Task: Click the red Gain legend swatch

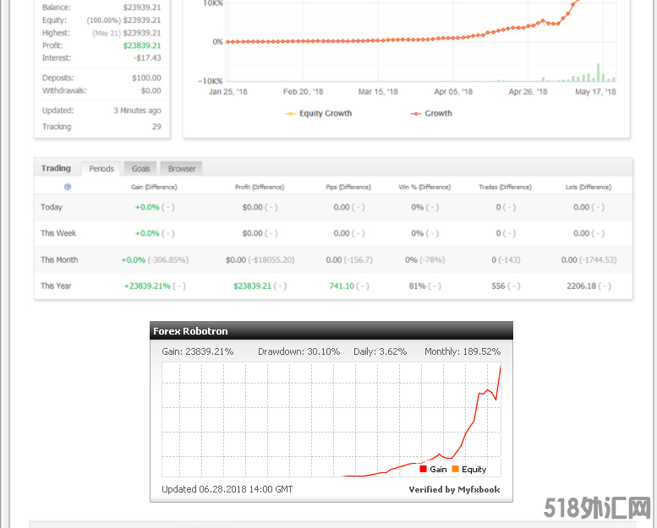Action: click(423, 469)
